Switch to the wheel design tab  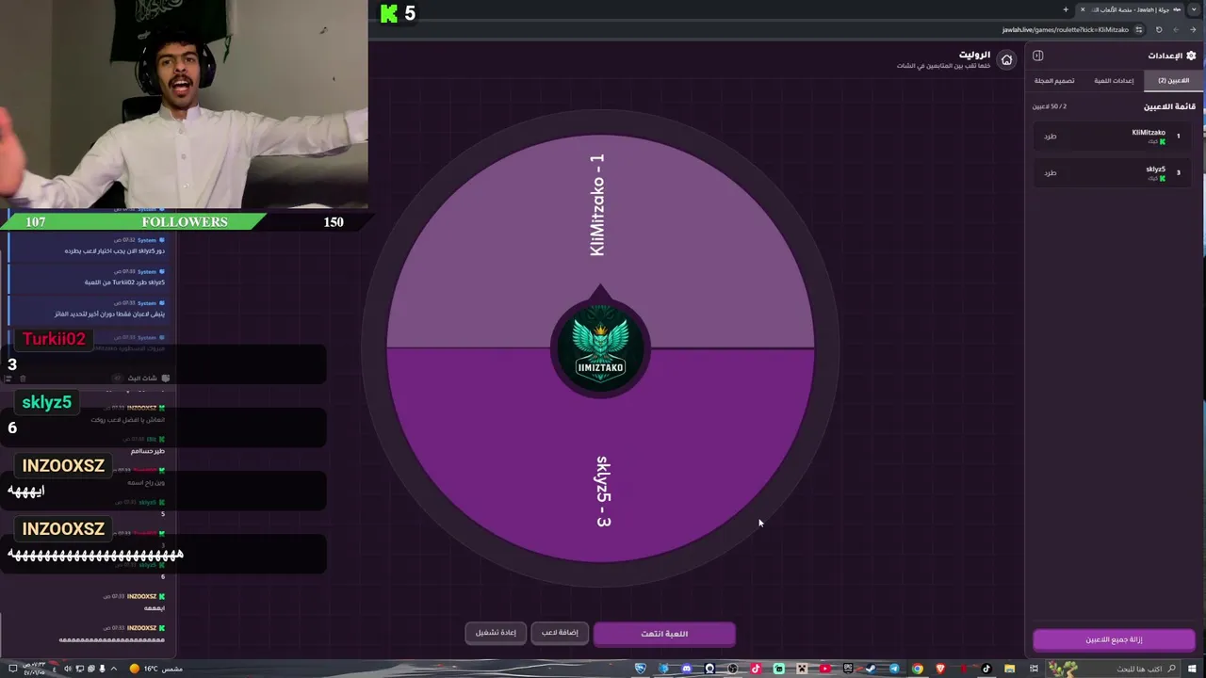[x=1054, y=81]
